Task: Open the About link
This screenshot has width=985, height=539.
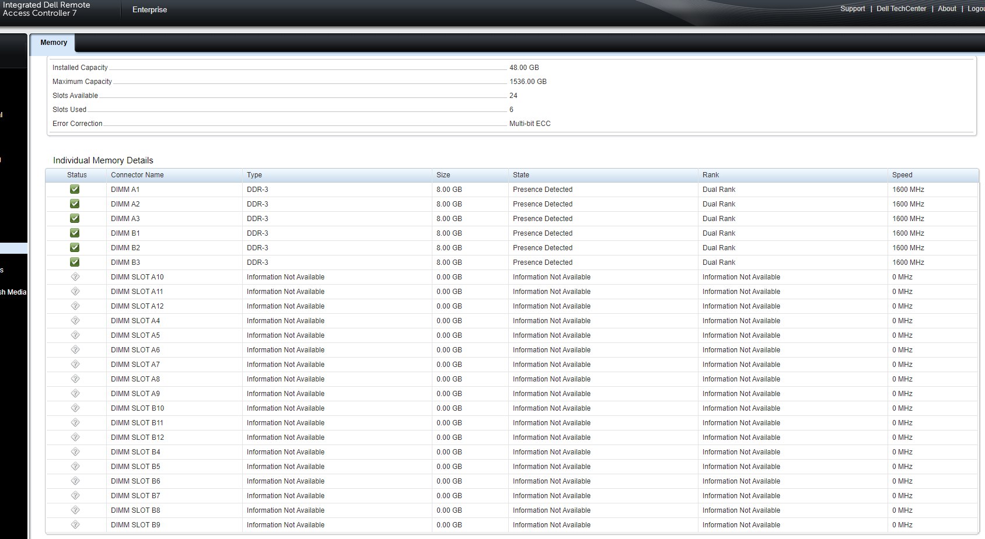Action: (x=947, y=9)
